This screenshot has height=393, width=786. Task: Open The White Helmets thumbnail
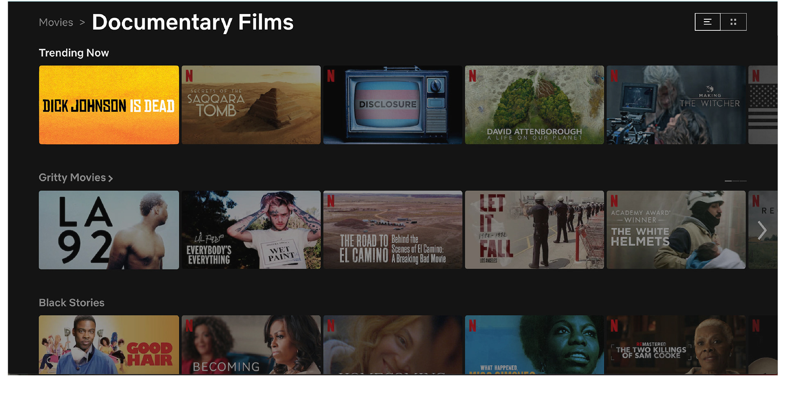(x=676, y=230)
